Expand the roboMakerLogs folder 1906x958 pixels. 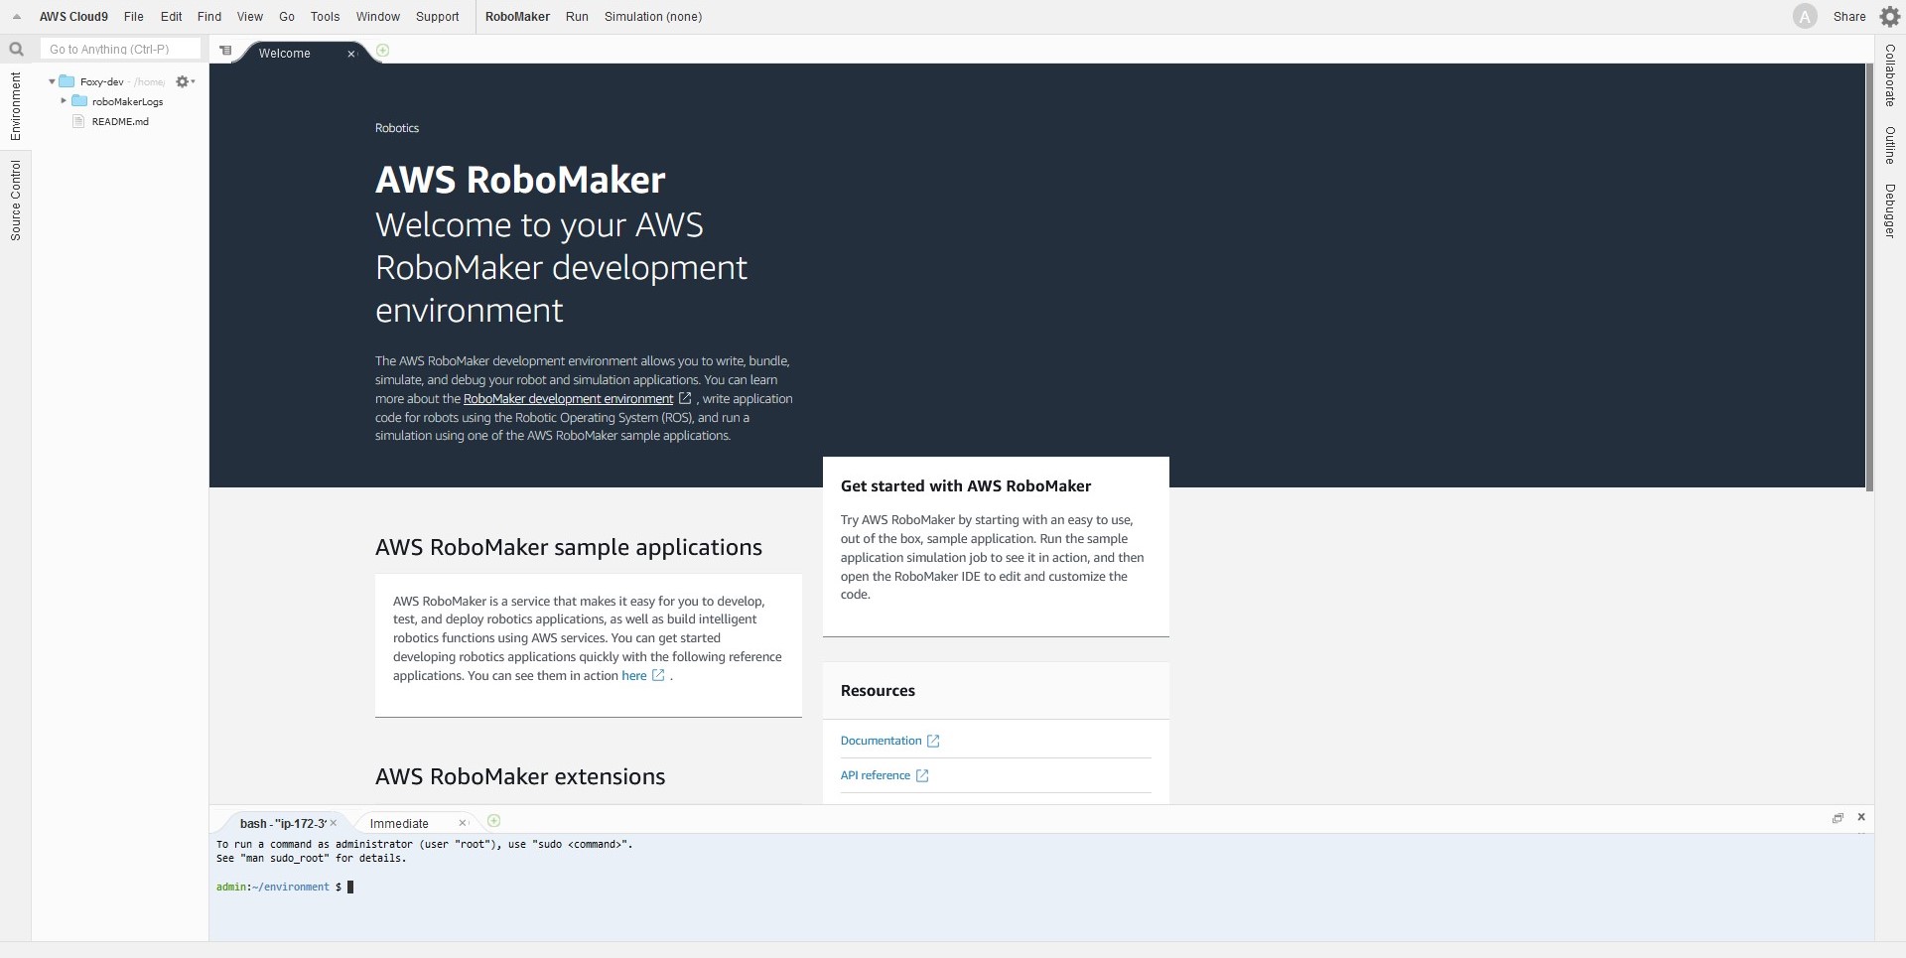64,101
